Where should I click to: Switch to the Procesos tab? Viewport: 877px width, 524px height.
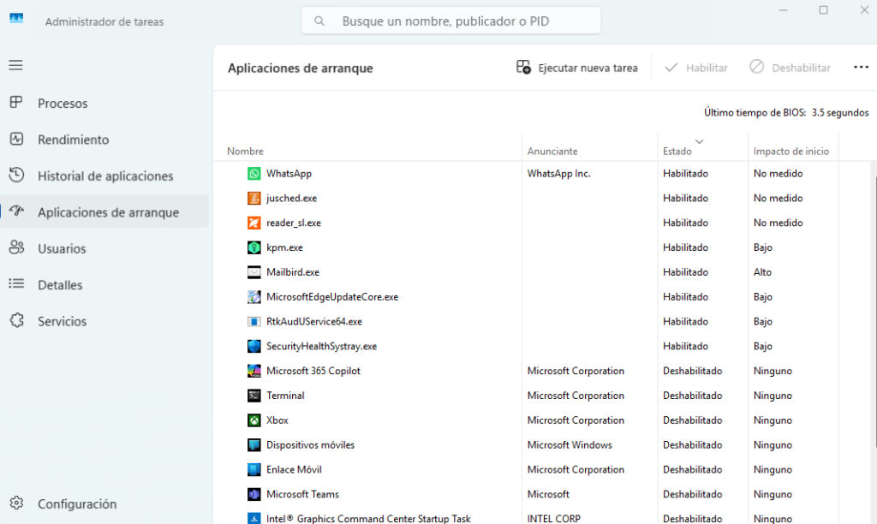(63, 104)
